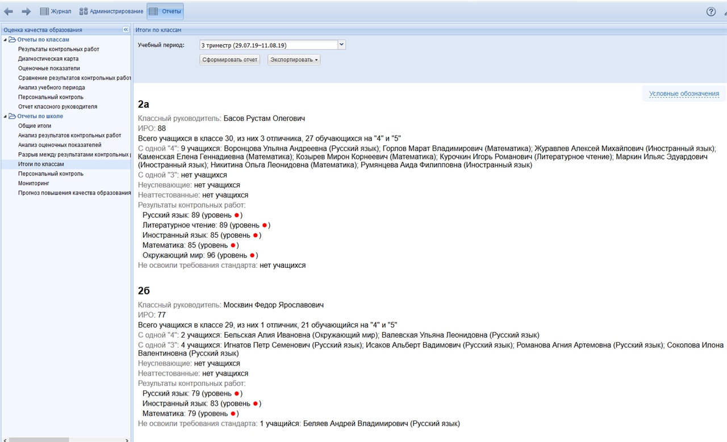Click the folder icon of Отчеты по классам
Viewport: 727px width, 442px height.
(x=12, y=40)
